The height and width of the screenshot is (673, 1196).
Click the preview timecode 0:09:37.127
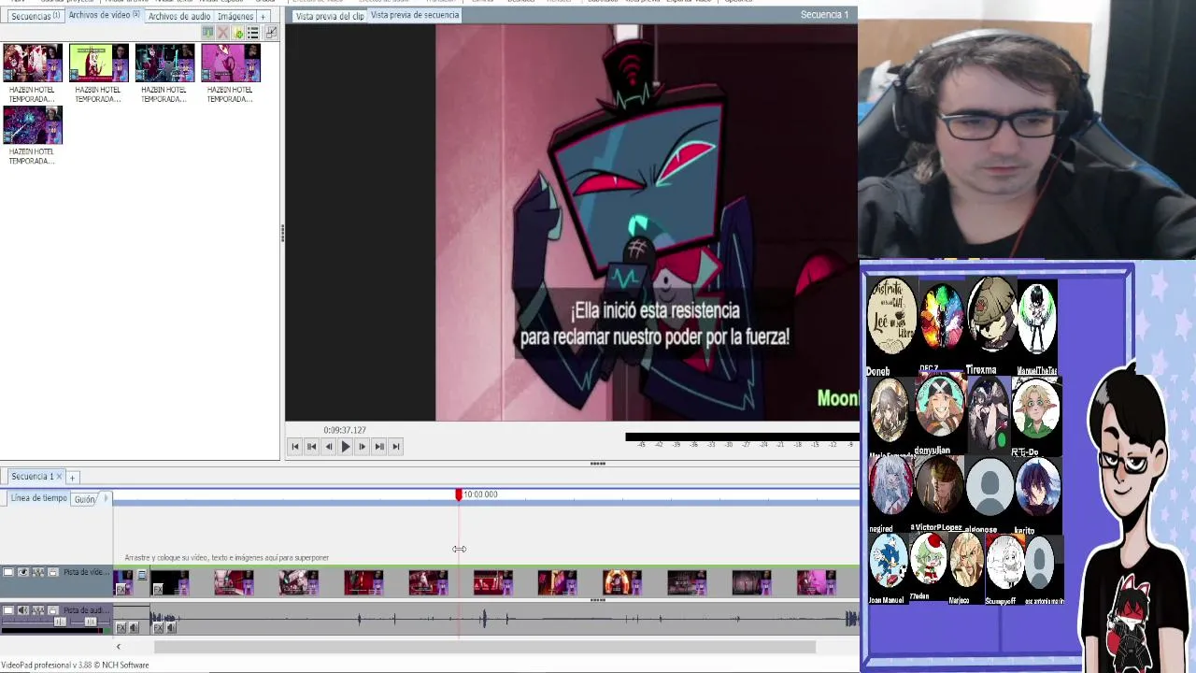[345, 430]
